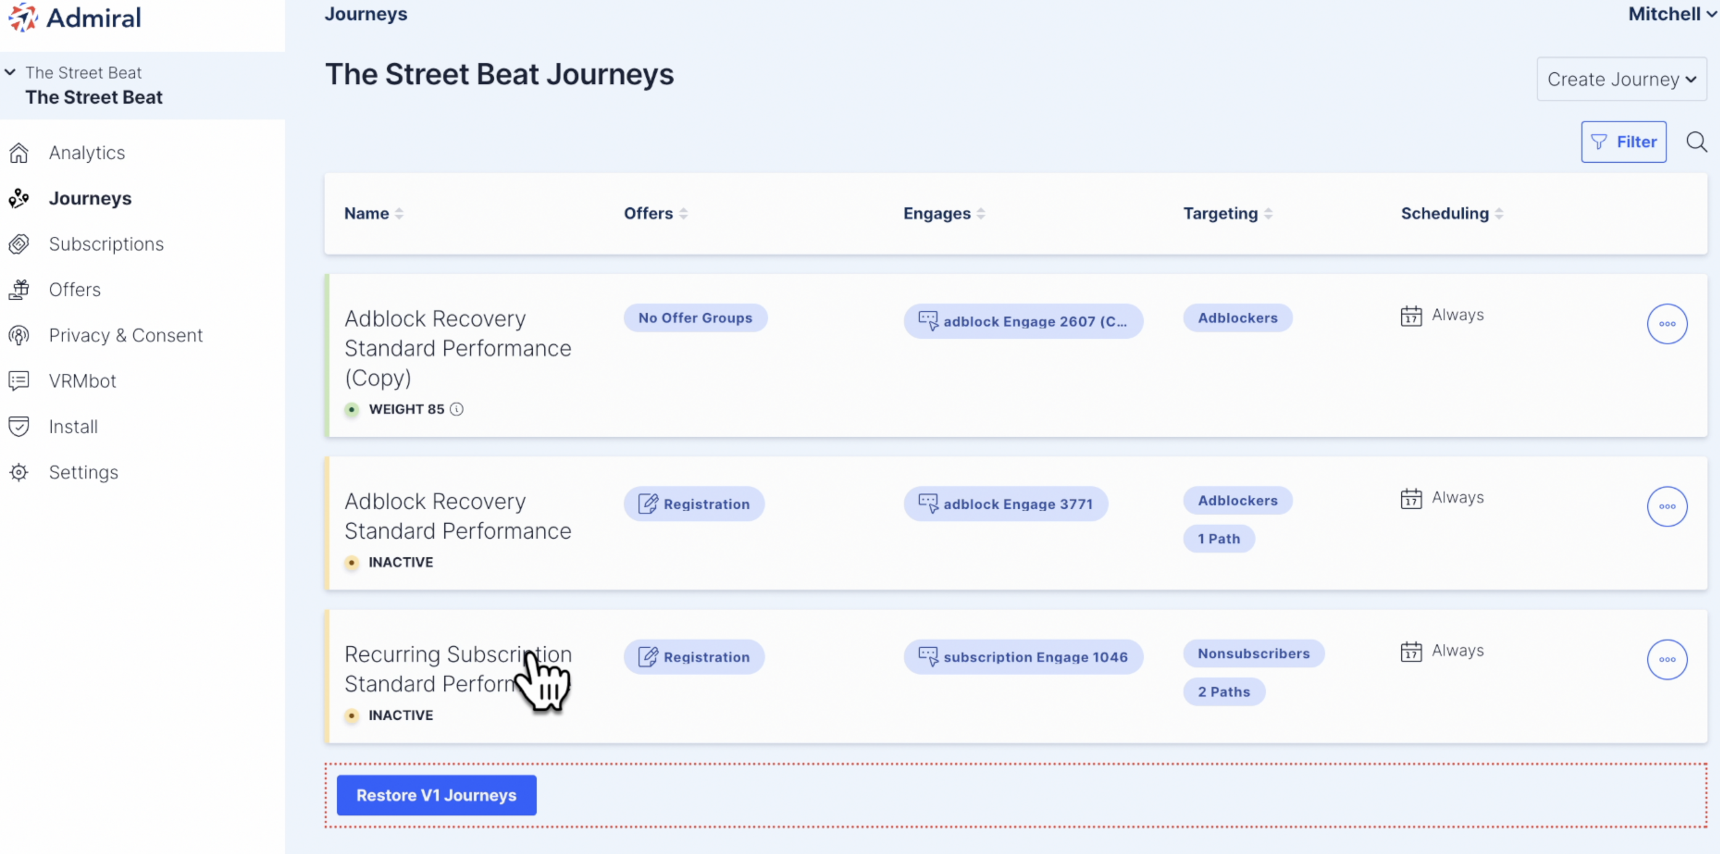Click the Privacy & Consent fingerprint icon
This screenshot has height=854, width=1720.
[19, 335]
